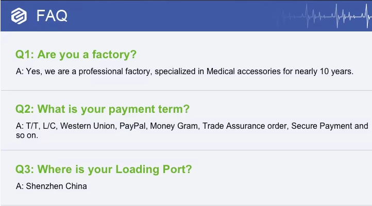Expand the "Q2: What is your payment term?" question
Image resolution: width=372 pixels, height=206 pixels.
[103, 109]
